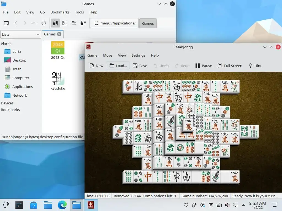
Task: Go back in Games file manager
Action: (x=16, y=23)
